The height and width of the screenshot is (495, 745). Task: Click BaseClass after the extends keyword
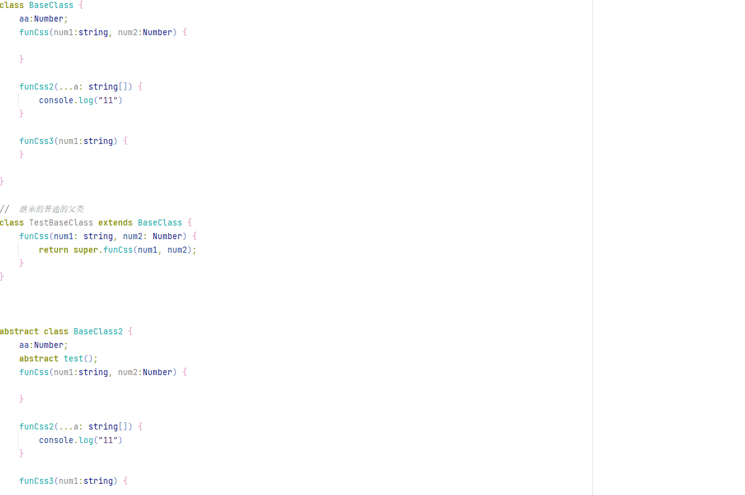(x=159, y=222)
